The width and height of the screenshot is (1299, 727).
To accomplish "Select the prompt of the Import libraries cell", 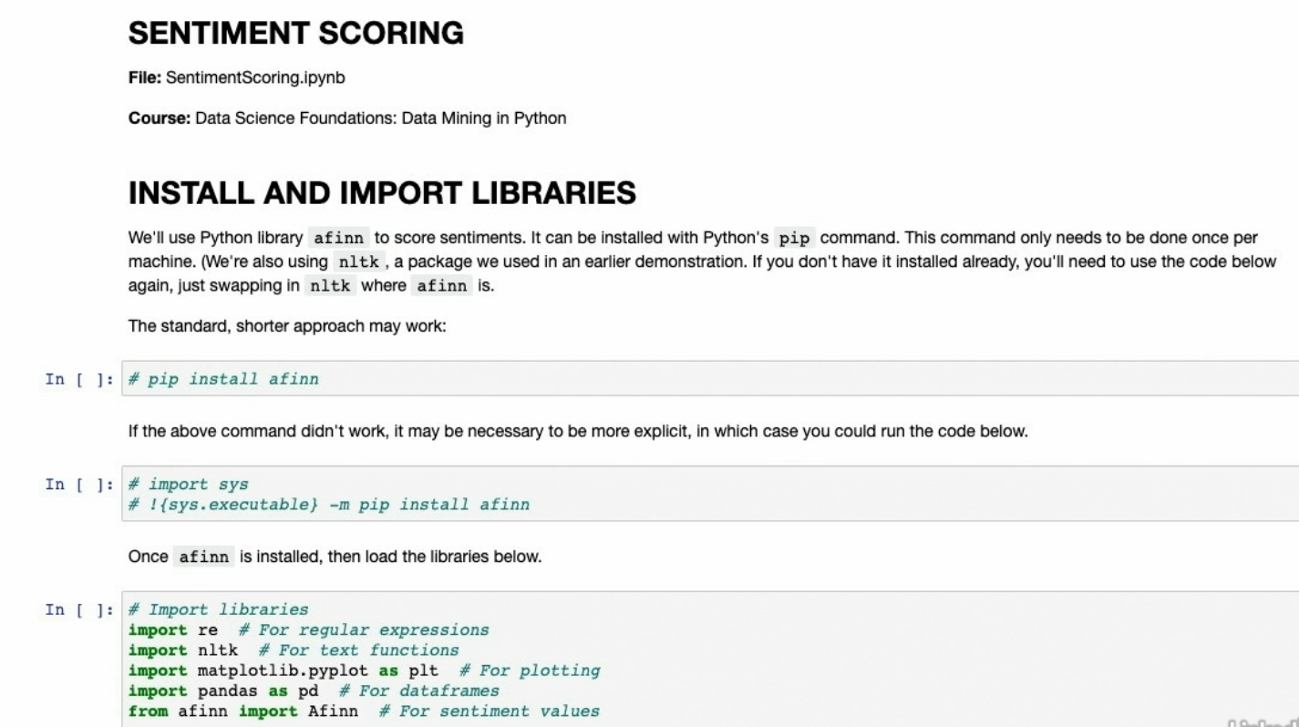I will tap(80, 609).
